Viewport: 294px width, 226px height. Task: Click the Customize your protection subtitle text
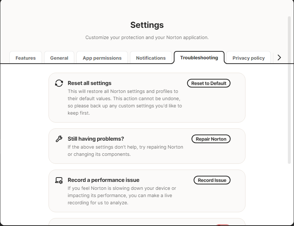pyautogui.click(x=147, y=37)
